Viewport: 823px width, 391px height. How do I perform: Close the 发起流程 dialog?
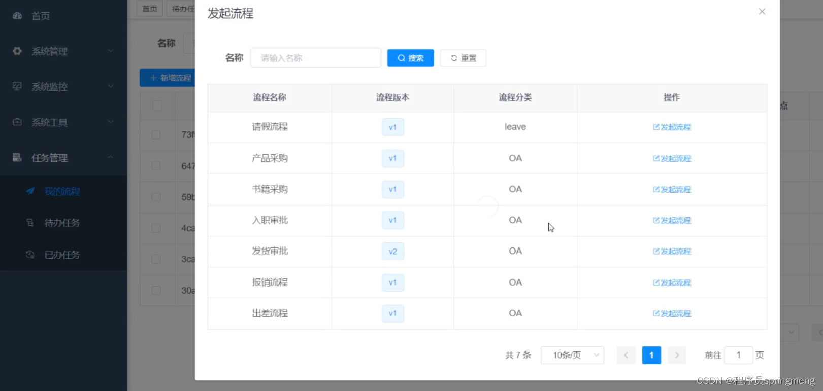click(x=762, y=12)
